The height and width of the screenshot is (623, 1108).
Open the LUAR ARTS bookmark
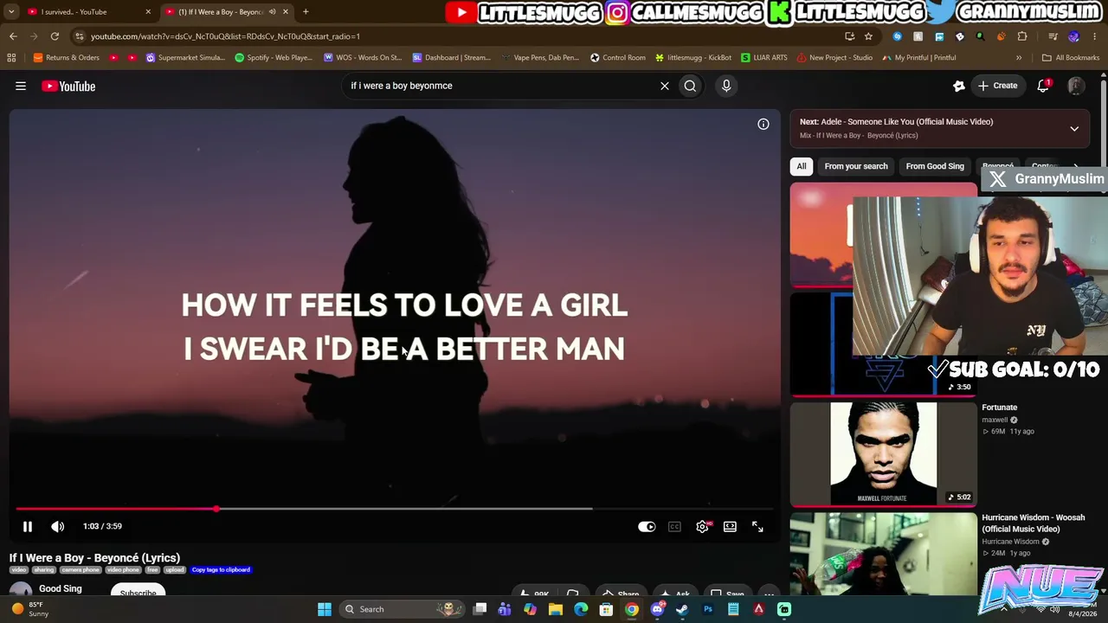tap(763, 58)
